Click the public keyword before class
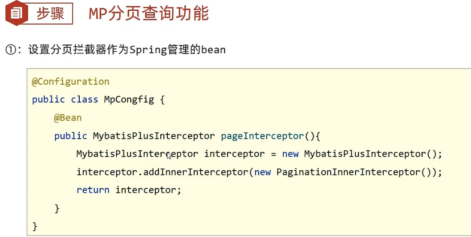Screen dimensions: 471x237 (49, 99)
